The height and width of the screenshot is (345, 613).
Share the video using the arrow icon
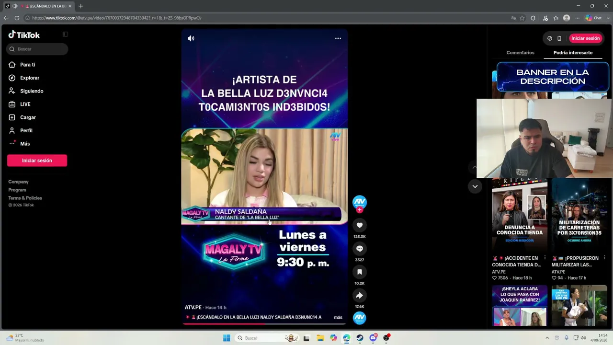[360, 295]
